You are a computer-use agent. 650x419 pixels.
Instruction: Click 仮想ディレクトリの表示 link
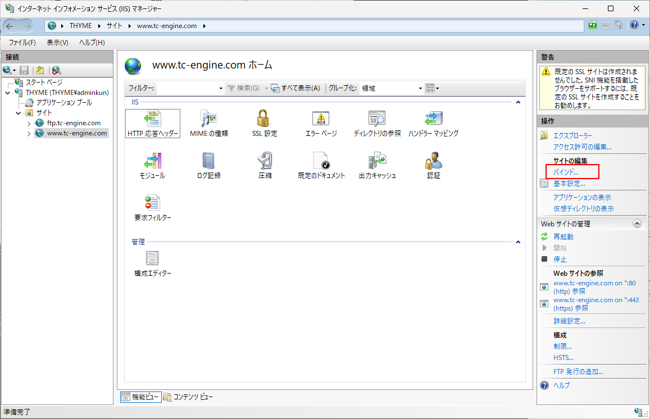pyautogui.click(x=584, y=208)
